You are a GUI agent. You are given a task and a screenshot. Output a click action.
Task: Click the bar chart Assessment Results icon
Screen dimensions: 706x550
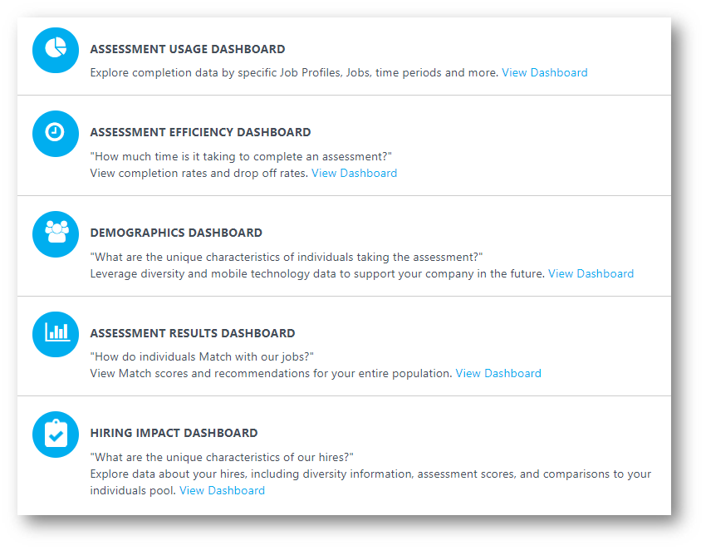pyautogui.click(x=56, y=334)
